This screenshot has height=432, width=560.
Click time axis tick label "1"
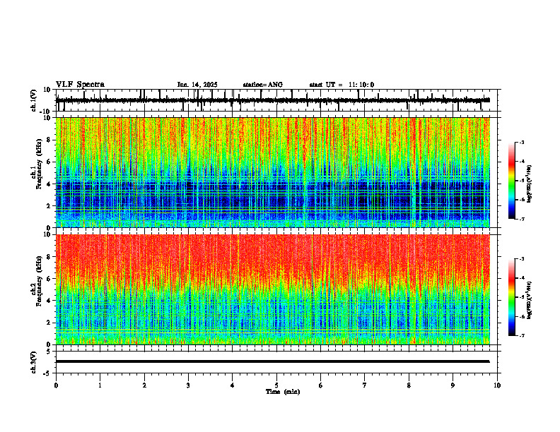[x=100, y=385]
